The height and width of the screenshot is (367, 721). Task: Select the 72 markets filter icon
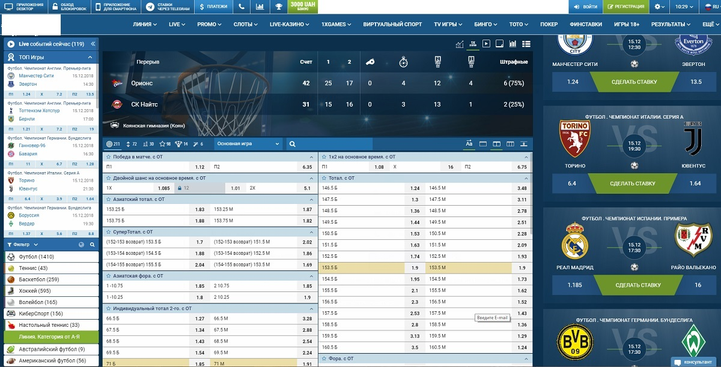pyautogui.click(x=130, y=144)
